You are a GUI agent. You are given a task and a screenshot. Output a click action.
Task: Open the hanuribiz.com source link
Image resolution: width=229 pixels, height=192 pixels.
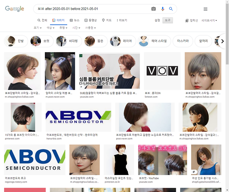point(54,138)
